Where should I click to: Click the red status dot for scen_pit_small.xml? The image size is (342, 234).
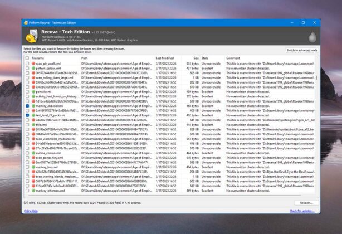(33, 64)
